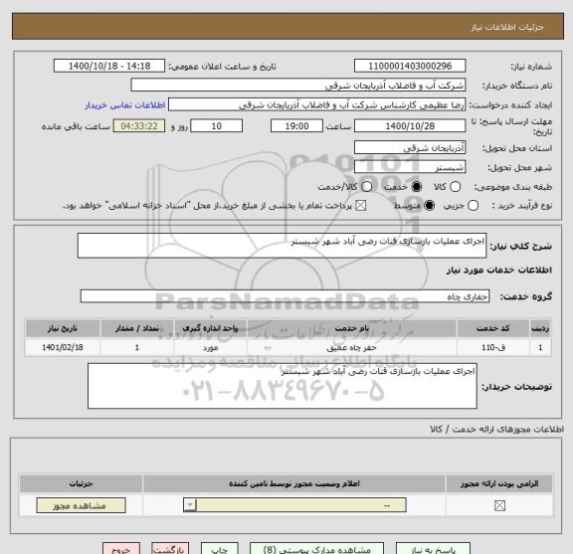Toggle the mandatory permit checkbox
Screen dimensions: 573x554
[x=499, y=506]
